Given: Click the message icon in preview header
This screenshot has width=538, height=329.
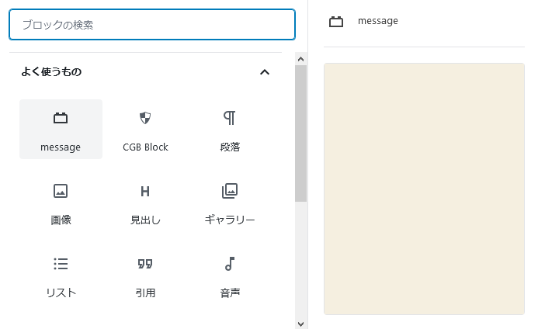Looking at the screenshot, I should pyautogui.click(x=336, y=21).
